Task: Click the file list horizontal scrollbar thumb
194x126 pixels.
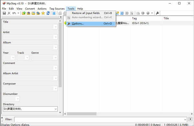Action: (x=81, y=114)
